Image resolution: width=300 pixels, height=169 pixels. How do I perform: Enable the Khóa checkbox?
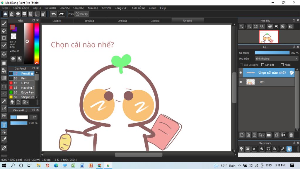[x=282, y=65]
